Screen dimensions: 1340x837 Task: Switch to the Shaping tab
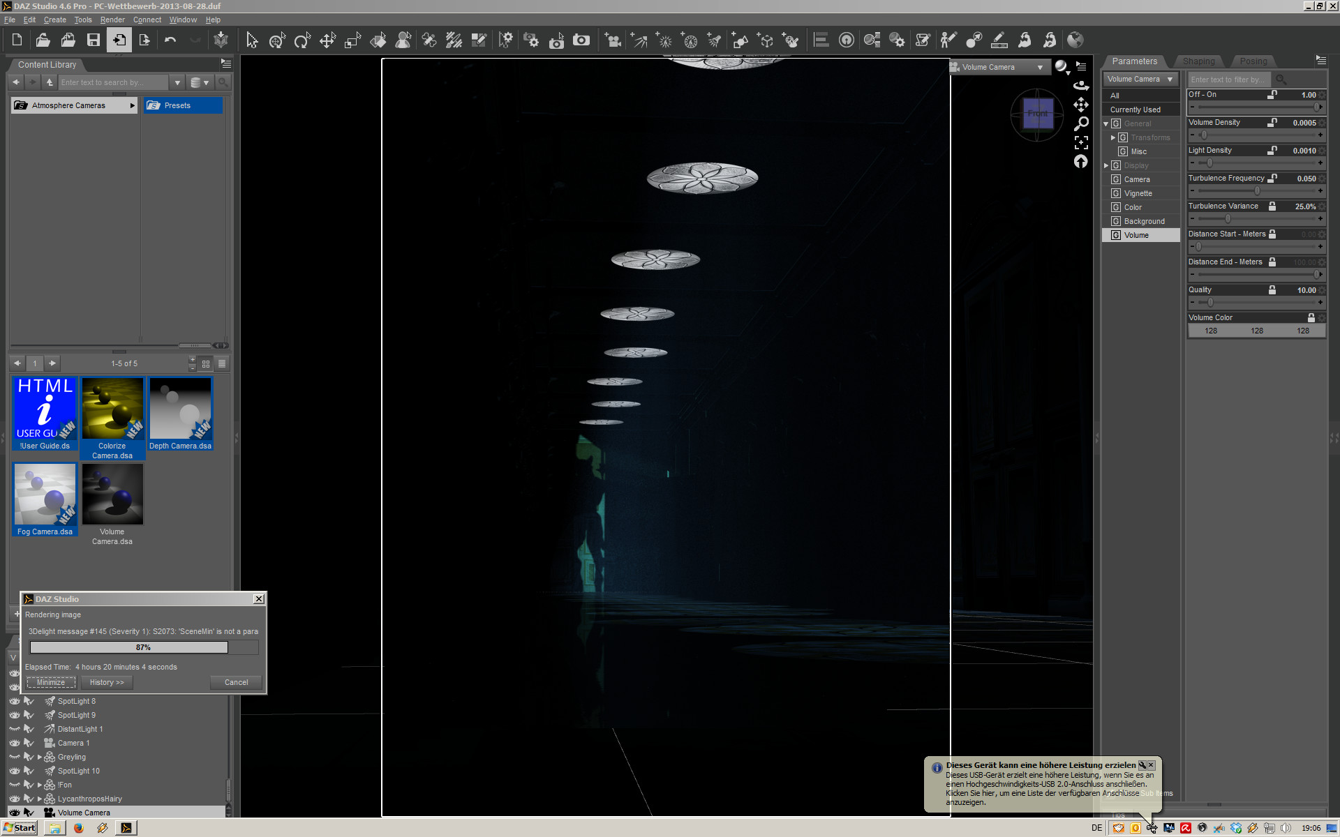click(x=1198, y=61)
